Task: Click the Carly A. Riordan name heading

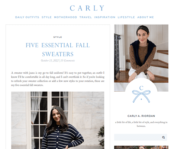Action: tap(141, 116)
